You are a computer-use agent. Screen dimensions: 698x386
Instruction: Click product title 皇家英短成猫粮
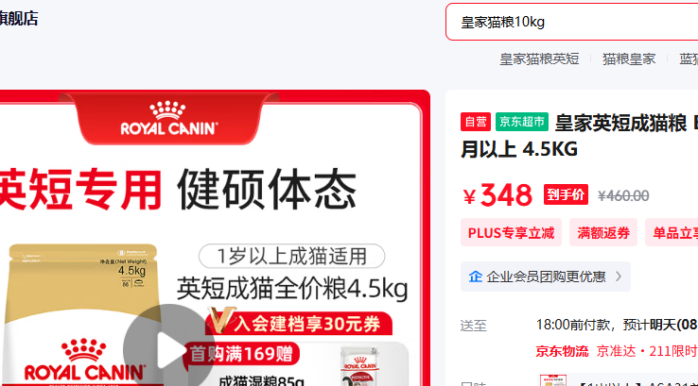[x=621, y=123]
